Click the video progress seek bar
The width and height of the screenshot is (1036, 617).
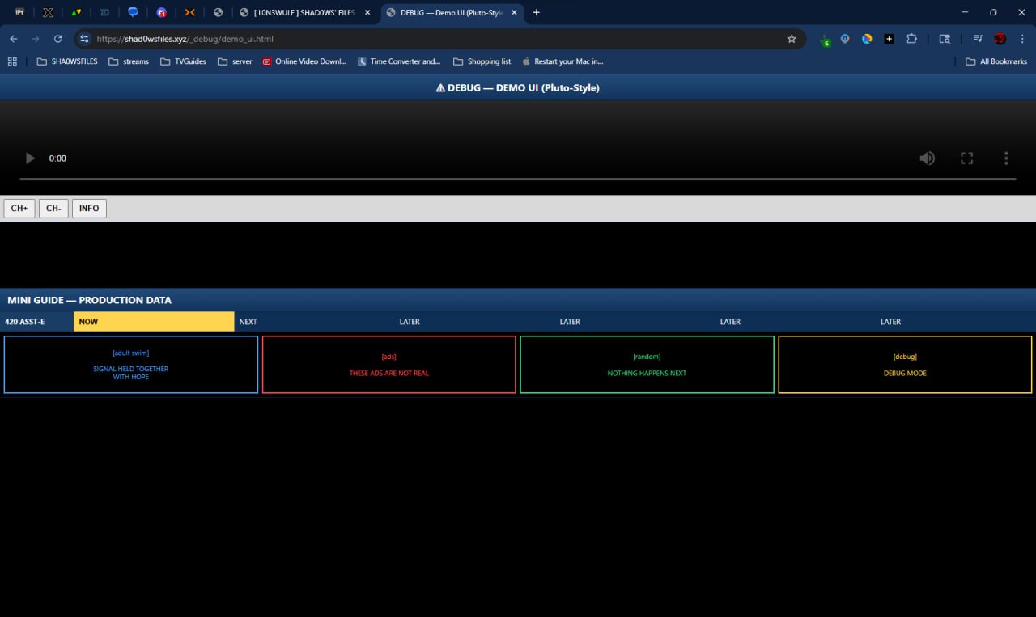(x=517, y=179)
